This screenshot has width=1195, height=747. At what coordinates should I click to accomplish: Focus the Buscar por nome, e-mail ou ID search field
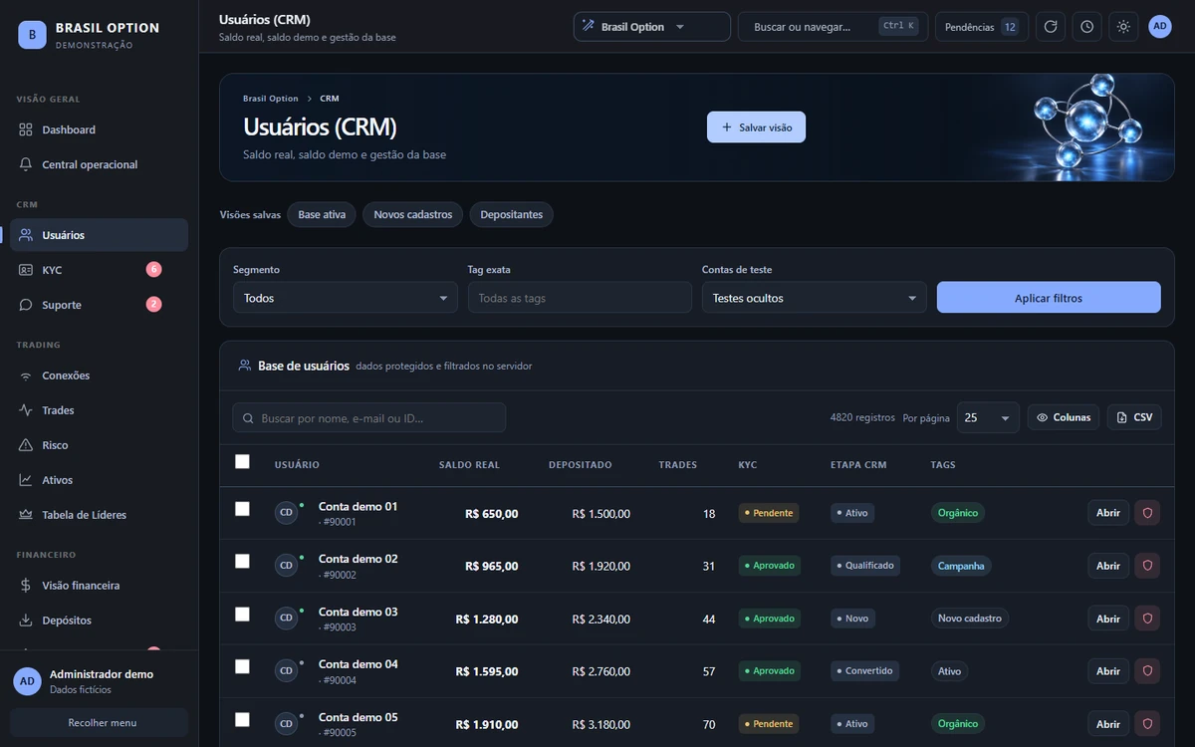pos(369,418)
